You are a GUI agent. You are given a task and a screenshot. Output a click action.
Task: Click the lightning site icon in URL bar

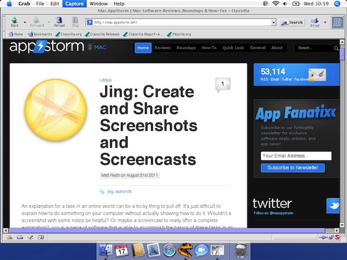[x=90, y=22]
